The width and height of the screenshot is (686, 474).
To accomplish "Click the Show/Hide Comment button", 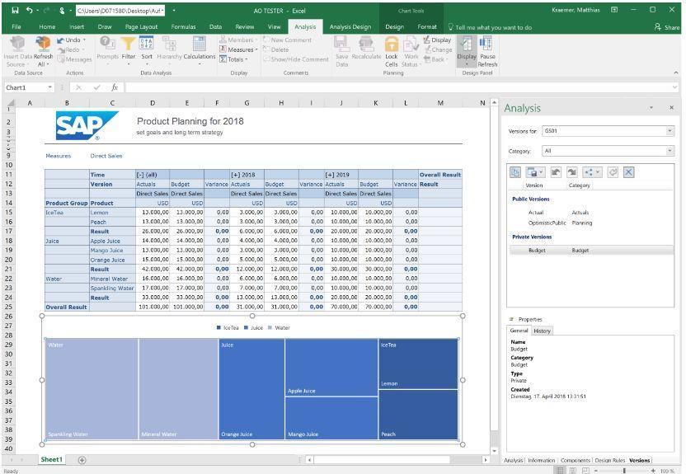I will pyautogui.click(x=296, y=59).
